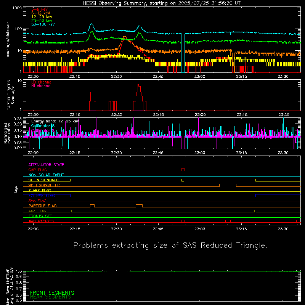
Task: Click the GAP FLAG pulse near 22:54
Action: (x=183, y=170)
